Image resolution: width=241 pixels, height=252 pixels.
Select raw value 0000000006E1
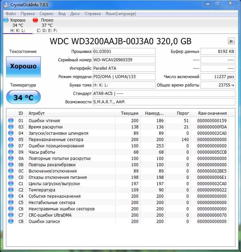(x=212, y=177)
